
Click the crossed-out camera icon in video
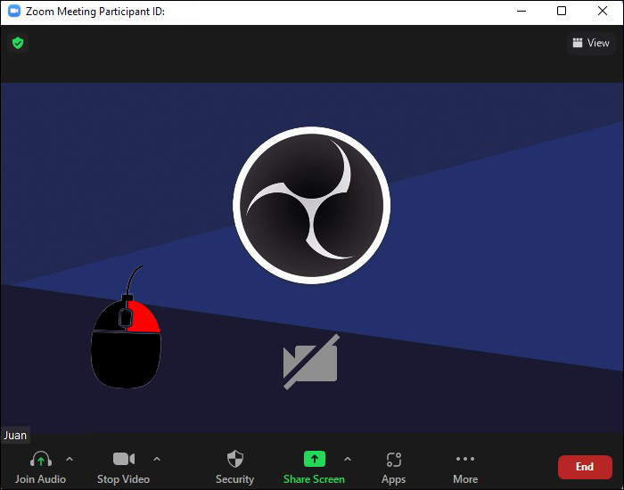[311, 361]
